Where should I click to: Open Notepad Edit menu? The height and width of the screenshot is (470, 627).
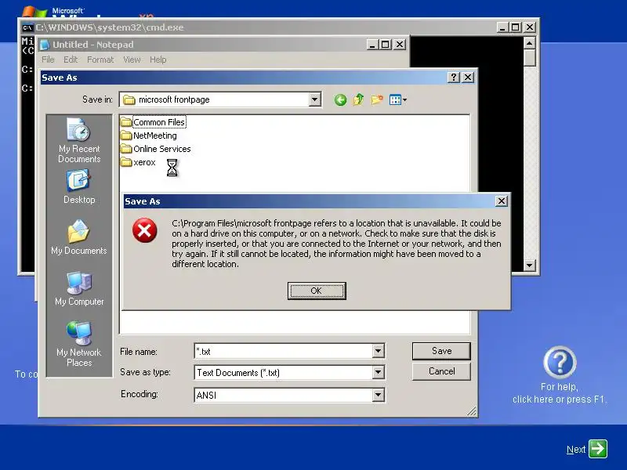[71, 60]
